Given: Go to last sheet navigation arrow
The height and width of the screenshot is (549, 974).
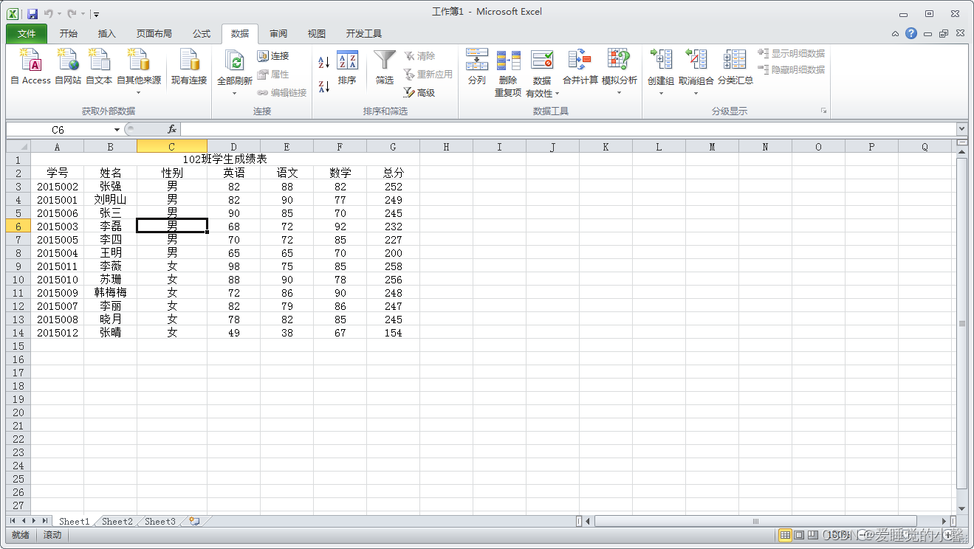Looking at the screenshot, I should click(46, 521).
